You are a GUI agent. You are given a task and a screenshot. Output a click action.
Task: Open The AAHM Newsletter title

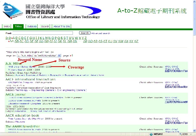[x=23, y=126]
